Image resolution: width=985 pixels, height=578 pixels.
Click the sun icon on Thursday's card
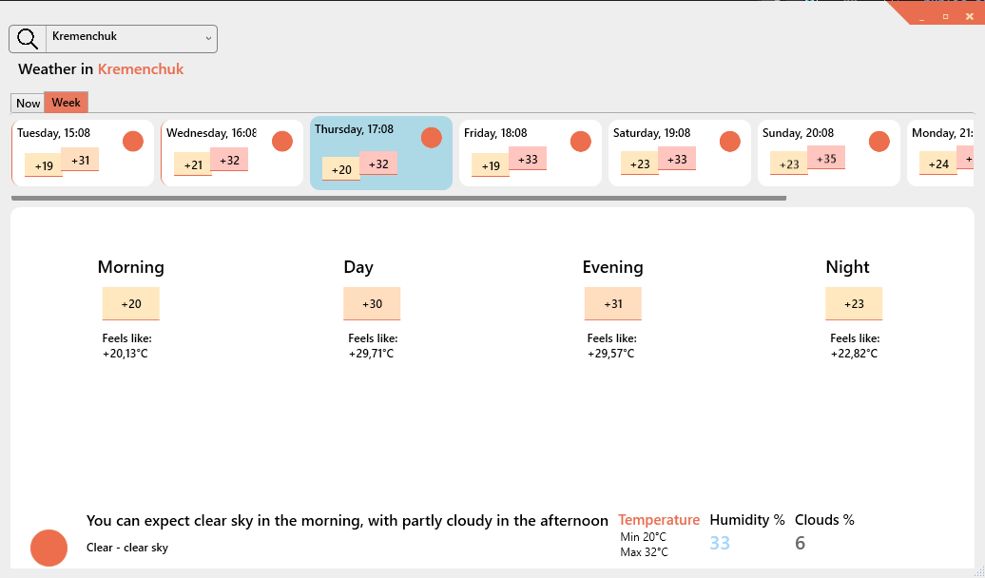[x=432, y=138]
